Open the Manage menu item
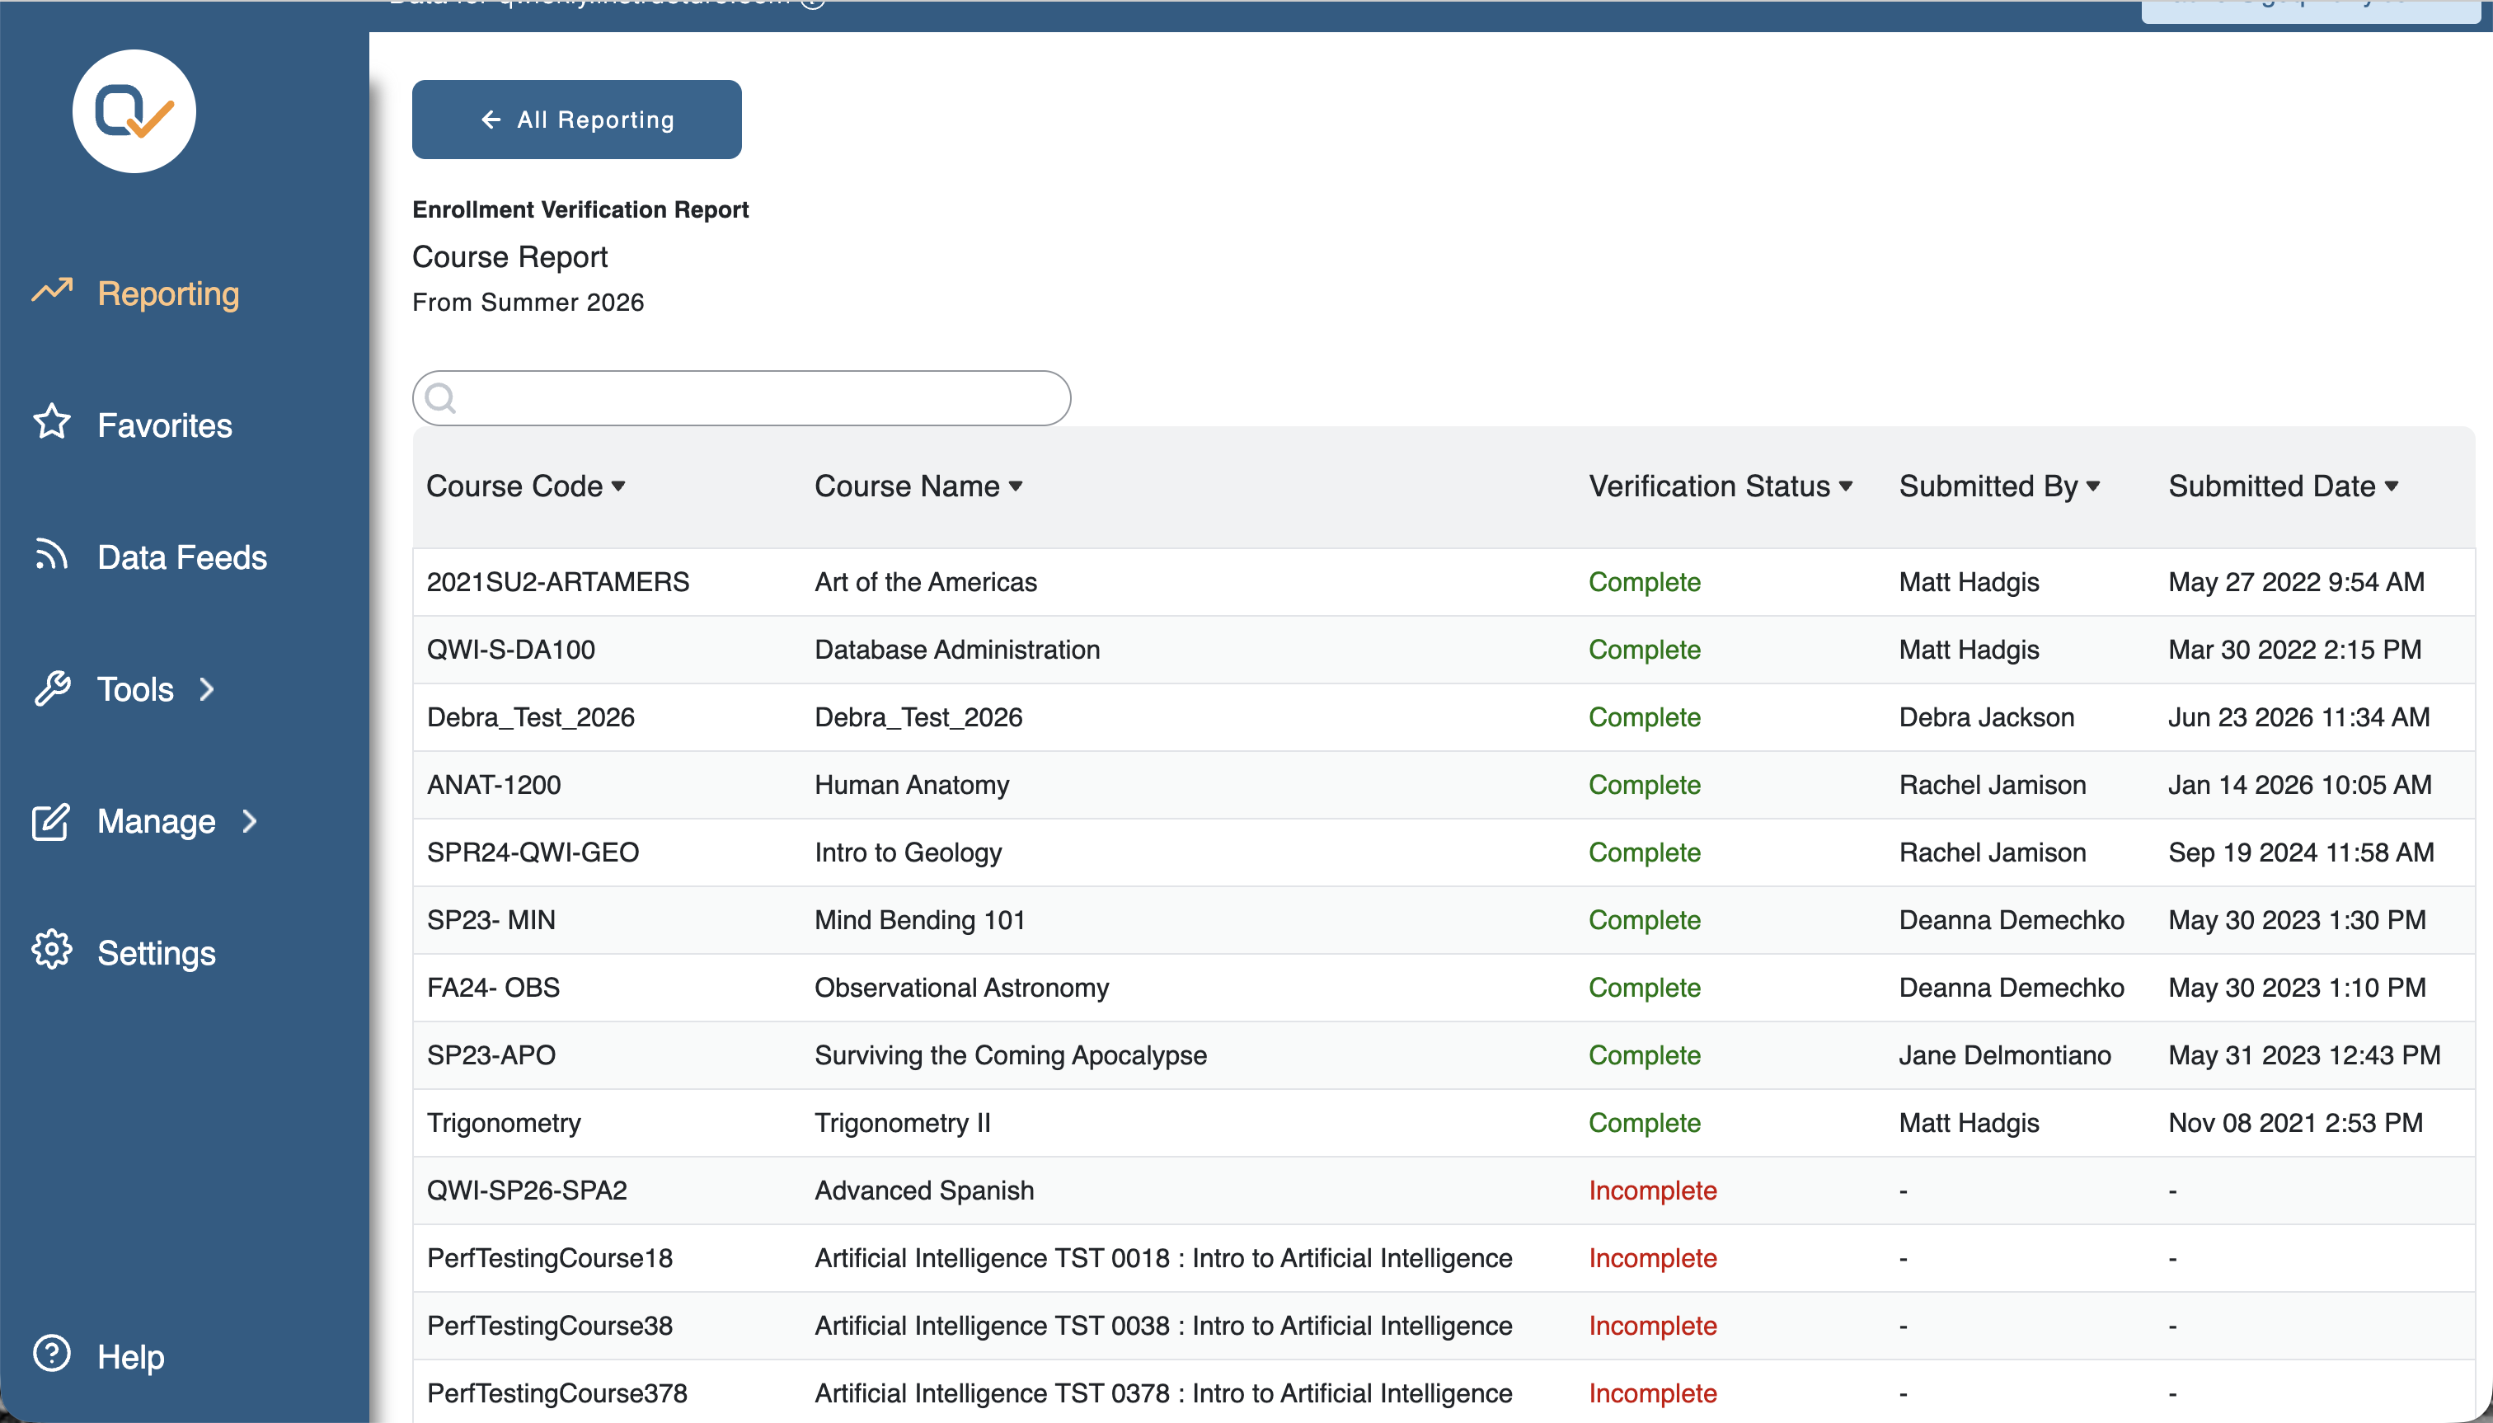This screenshot has height=1423, width=2493. pyautogui.click(x=157, y=821)
